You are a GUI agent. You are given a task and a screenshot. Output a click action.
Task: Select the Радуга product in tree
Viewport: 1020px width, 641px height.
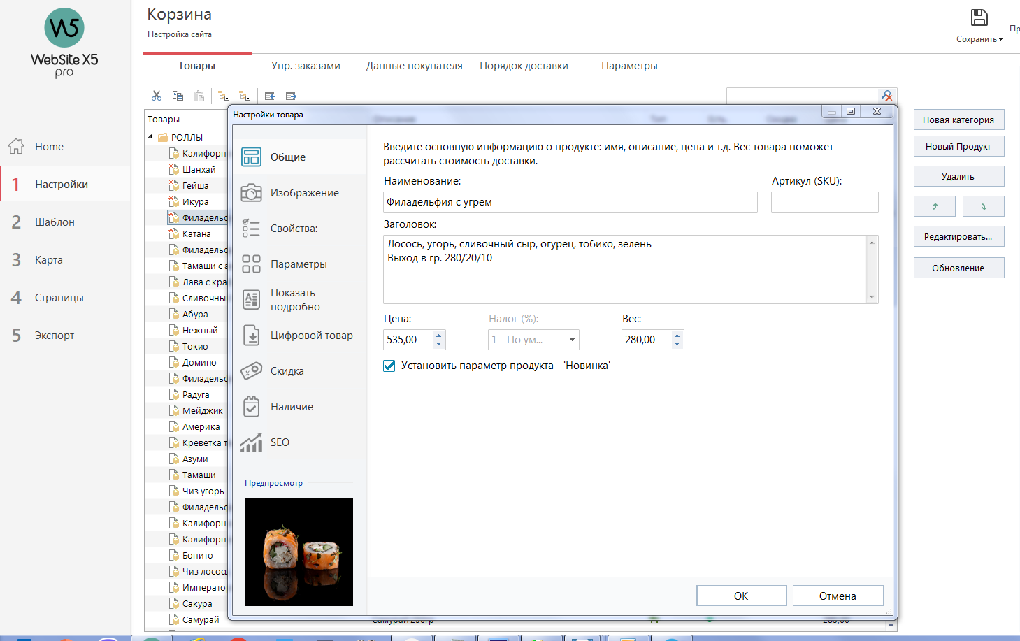[x=196, y=394]
